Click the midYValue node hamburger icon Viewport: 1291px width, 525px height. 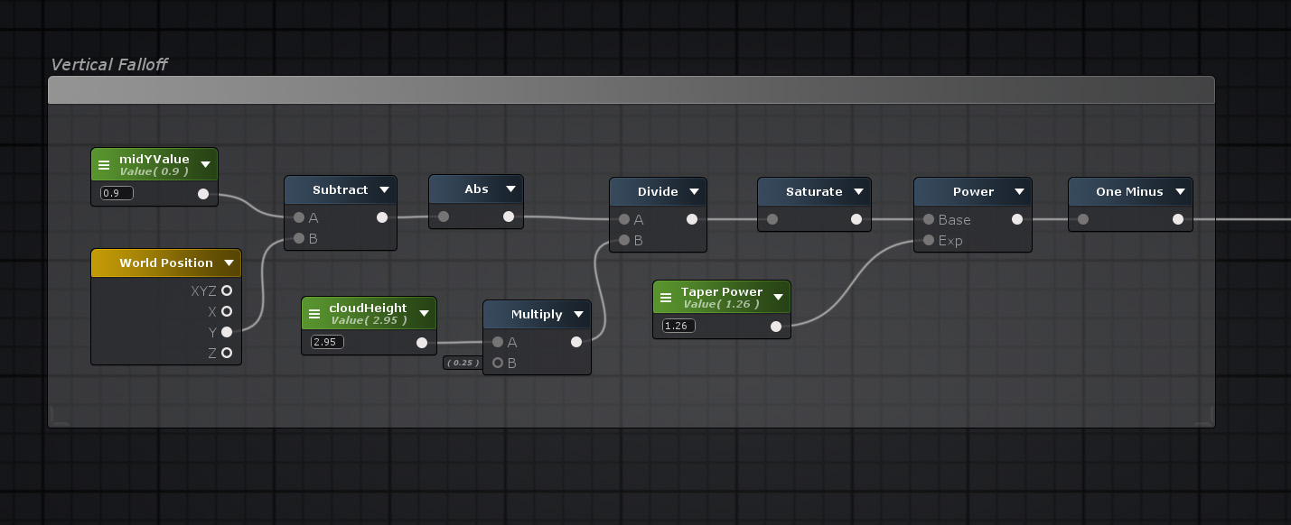click(104, 165)
